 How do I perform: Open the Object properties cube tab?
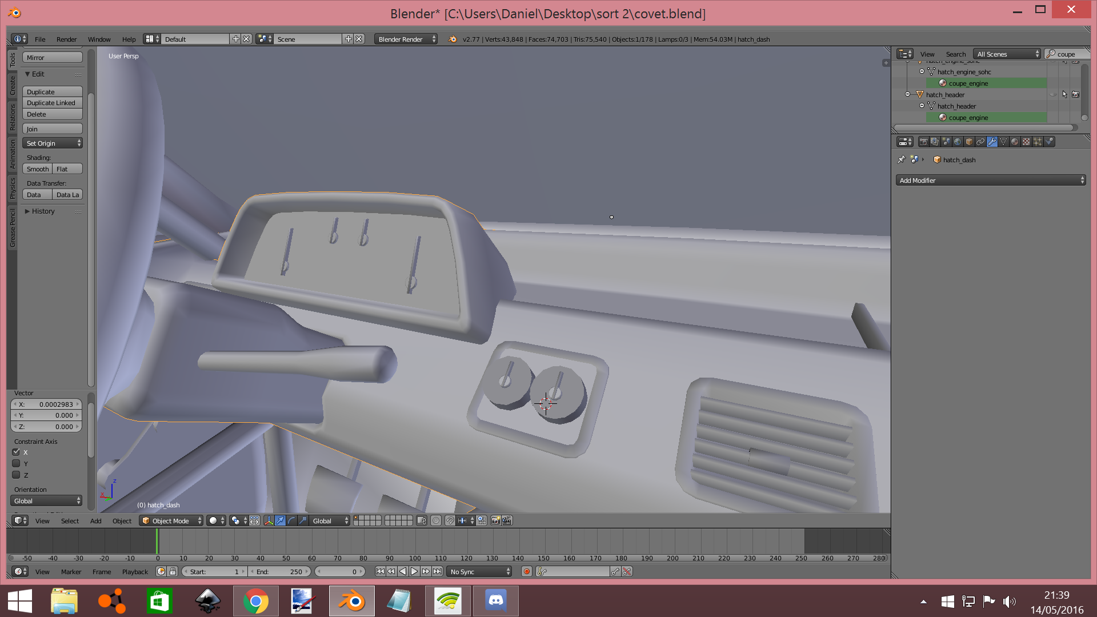pyautogui.click(x=969, y=142)
